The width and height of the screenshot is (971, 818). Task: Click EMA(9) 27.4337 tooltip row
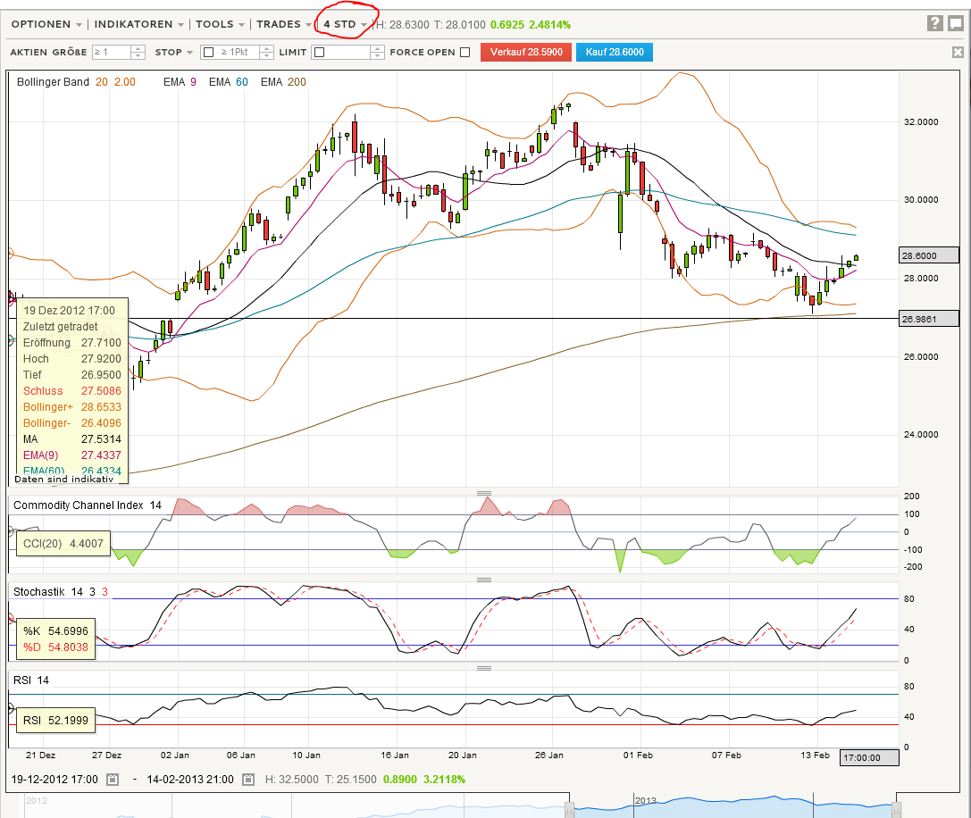tap(71, 455)
